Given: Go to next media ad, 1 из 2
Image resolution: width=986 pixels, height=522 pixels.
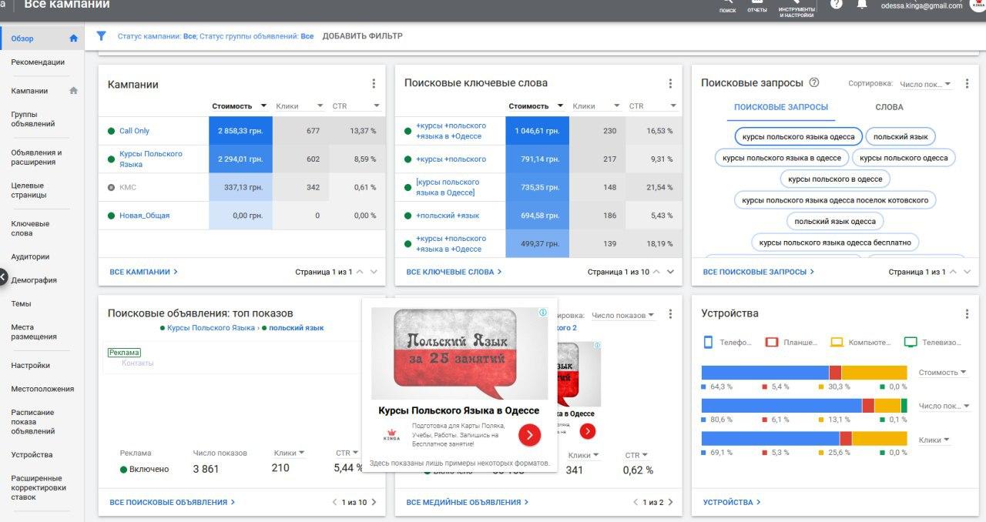Looking at the screenshot, I should click(671, 502).
